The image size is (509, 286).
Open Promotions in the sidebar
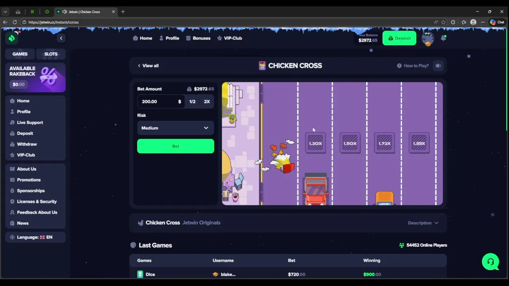click(35, 180)
